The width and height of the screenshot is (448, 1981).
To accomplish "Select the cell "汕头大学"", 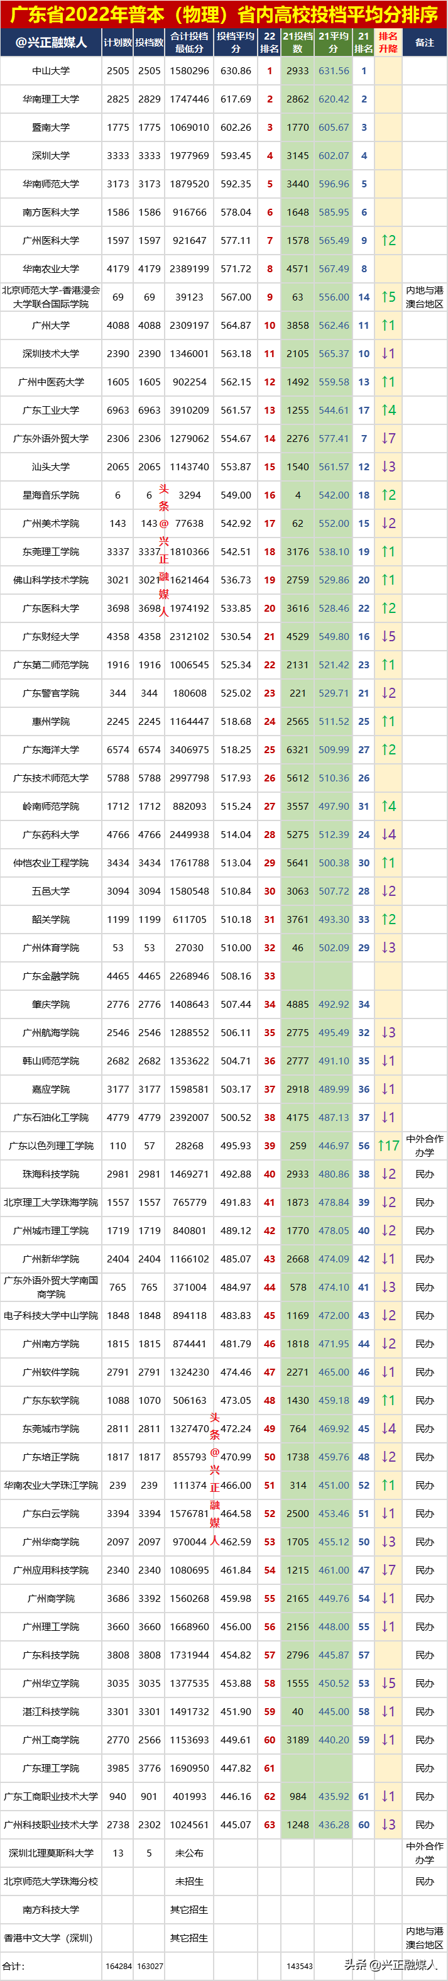I will pyautogui.click(x=51, y=468).
